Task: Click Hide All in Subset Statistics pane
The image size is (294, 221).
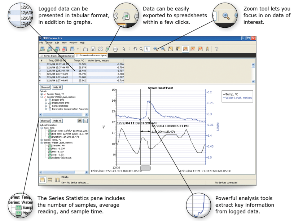Action: click(x=57, y=120)
